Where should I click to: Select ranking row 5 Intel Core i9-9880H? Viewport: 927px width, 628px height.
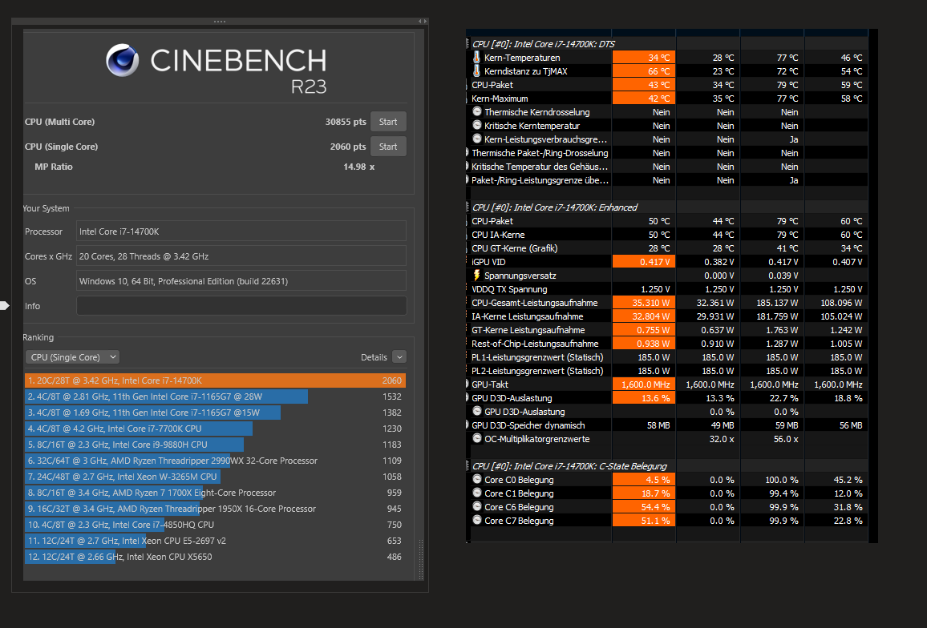click(x=215, y=445)
